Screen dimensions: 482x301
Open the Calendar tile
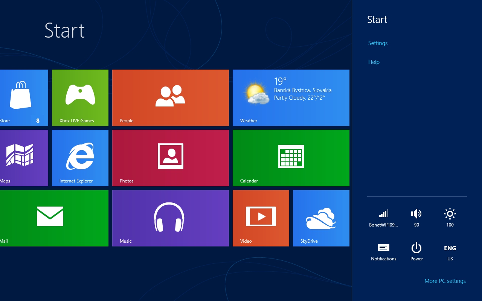291,158
